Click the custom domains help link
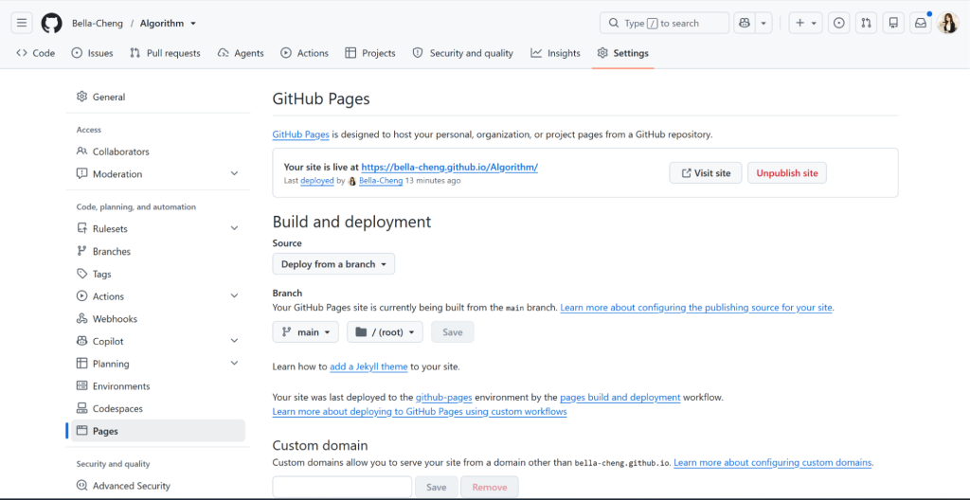 (773, 463)
